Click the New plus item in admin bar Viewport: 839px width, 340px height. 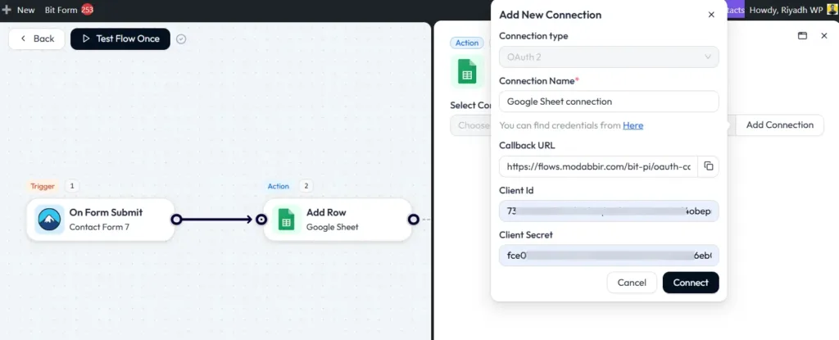(19, 10)
